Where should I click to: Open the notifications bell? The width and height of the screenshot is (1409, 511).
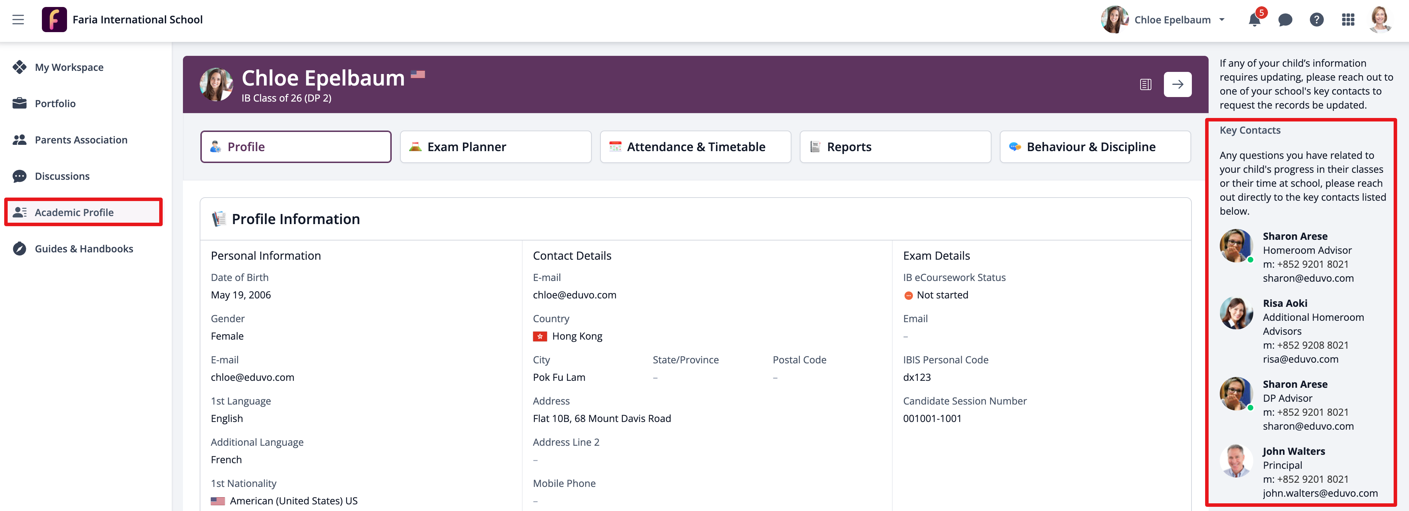[x=1254, y=20]
